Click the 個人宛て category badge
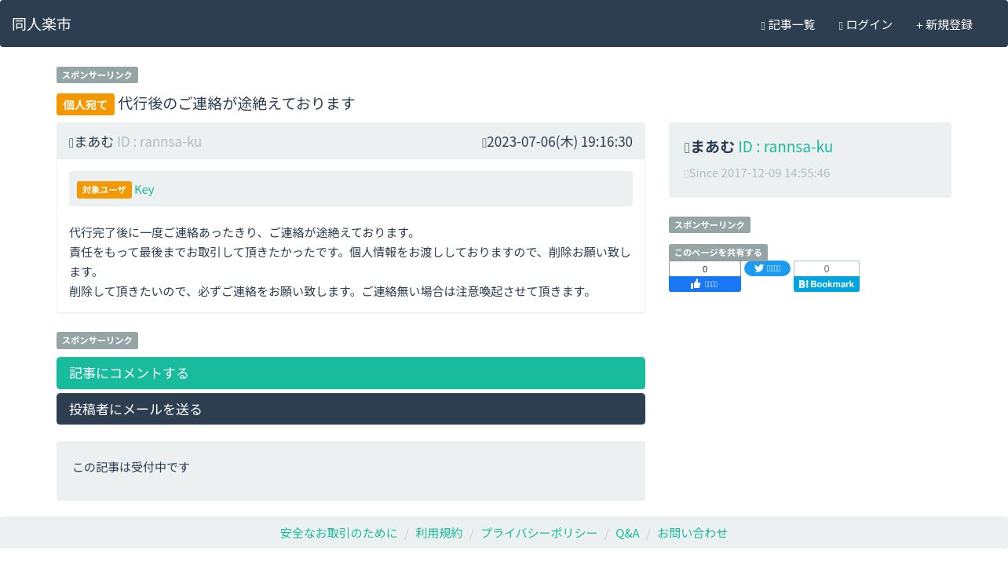 [x=86, y=104]
